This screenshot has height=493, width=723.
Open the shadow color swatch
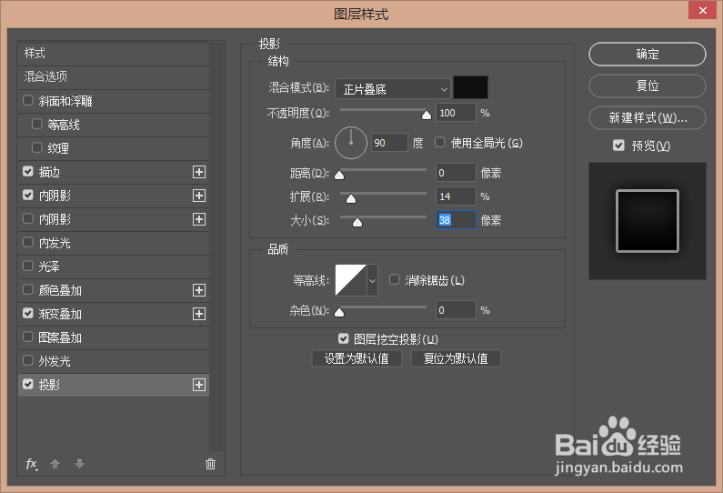[x=470, y=87]
